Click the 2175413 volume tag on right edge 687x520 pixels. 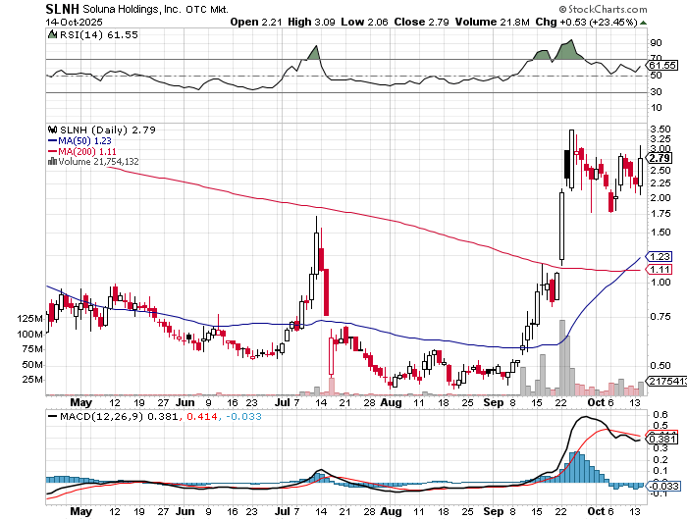click(x=667, y=381)
